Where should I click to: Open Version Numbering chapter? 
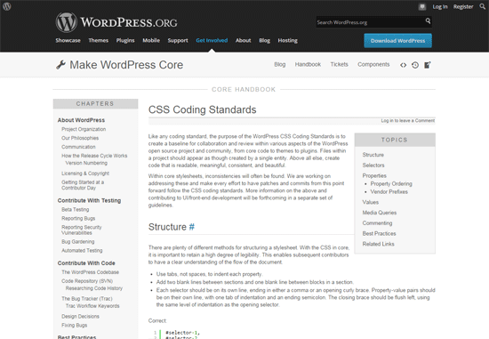[x=86, y=163]
